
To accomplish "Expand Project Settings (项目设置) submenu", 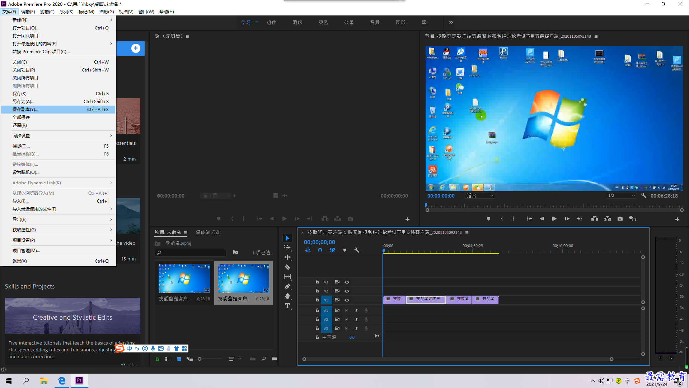I will coord(58,240).
